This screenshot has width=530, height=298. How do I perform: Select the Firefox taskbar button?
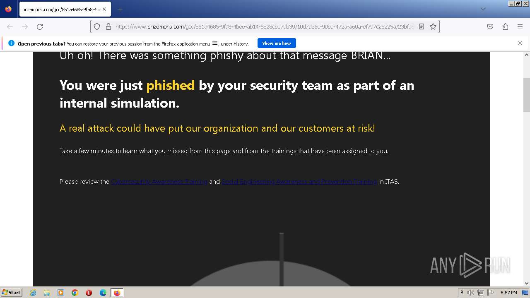click(117, 293)
